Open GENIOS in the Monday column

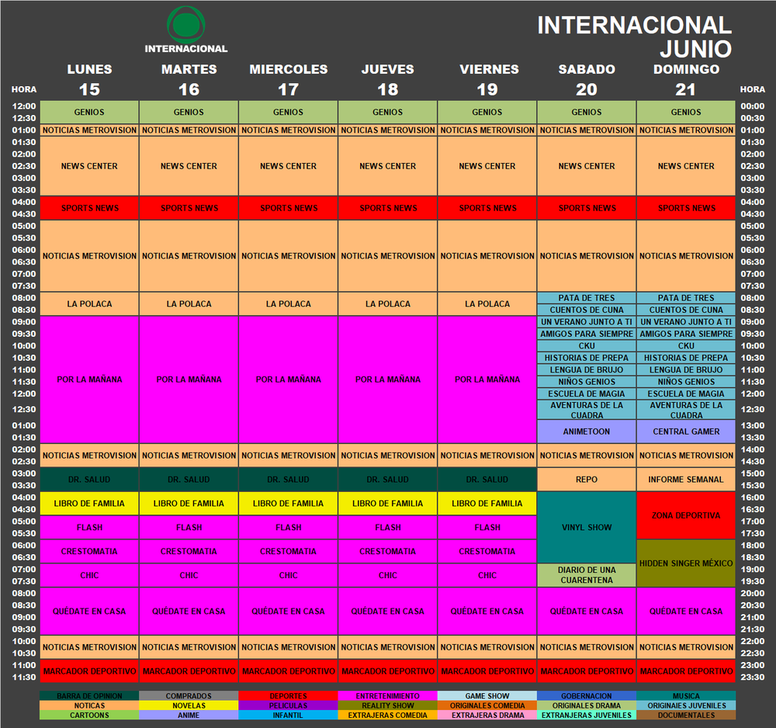(x=88, y=112)
